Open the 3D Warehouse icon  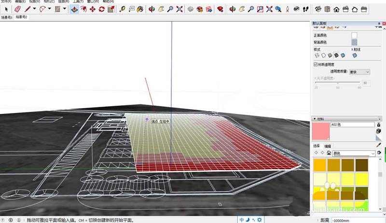(190, 9)
